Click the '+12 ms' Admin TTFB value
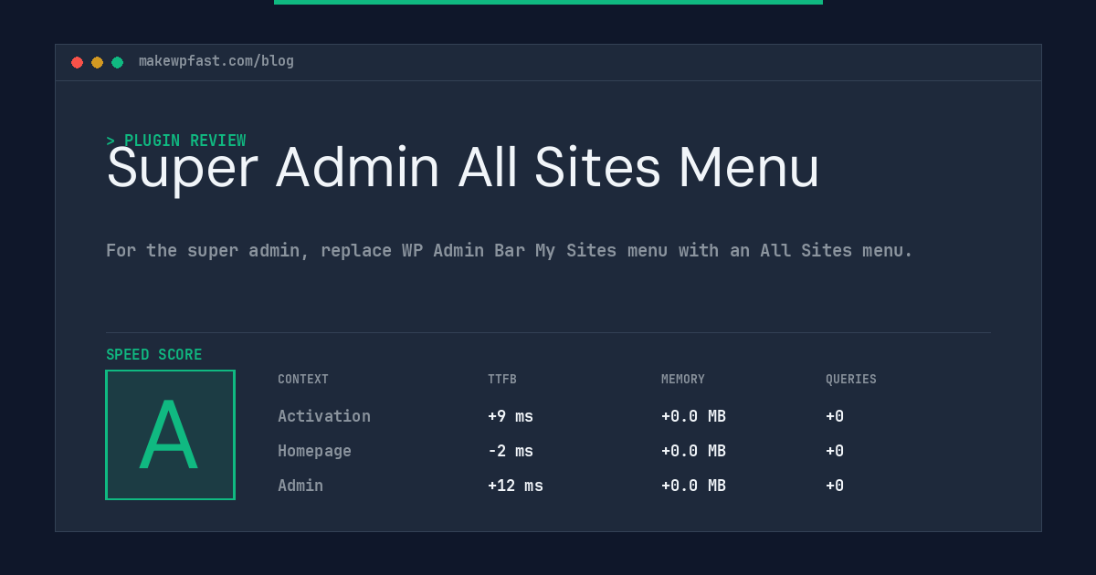The height and width of the screenshot is (575, 1096). tap(515, 486)
